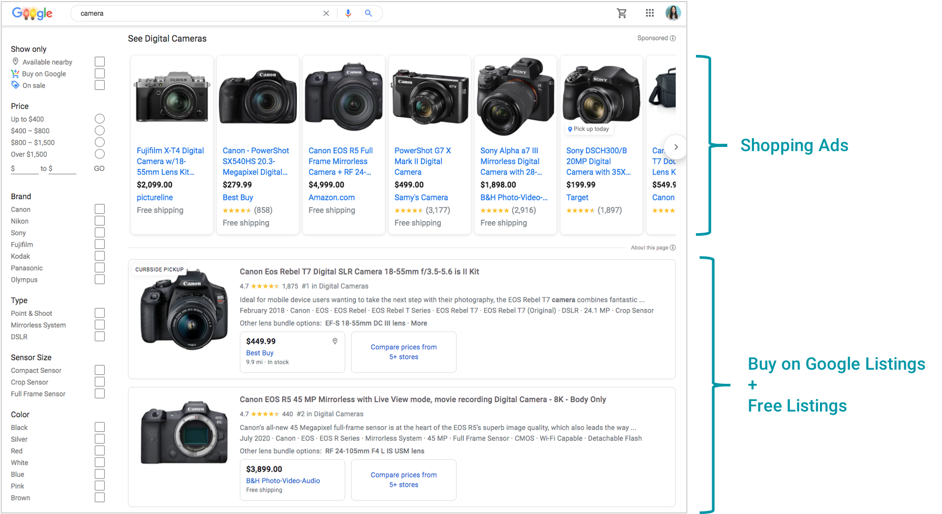Check the Silver color checkbox
Viewport: 942px width, 514px height.
click(x=99, y=439)
